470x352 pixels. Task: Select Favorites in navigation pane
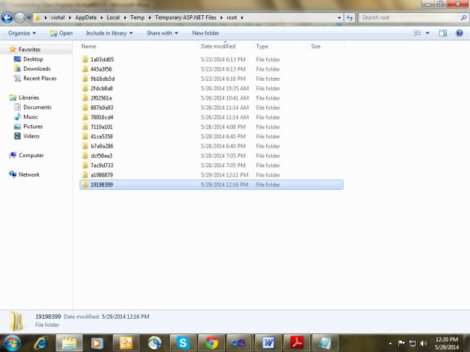(29, 49)
